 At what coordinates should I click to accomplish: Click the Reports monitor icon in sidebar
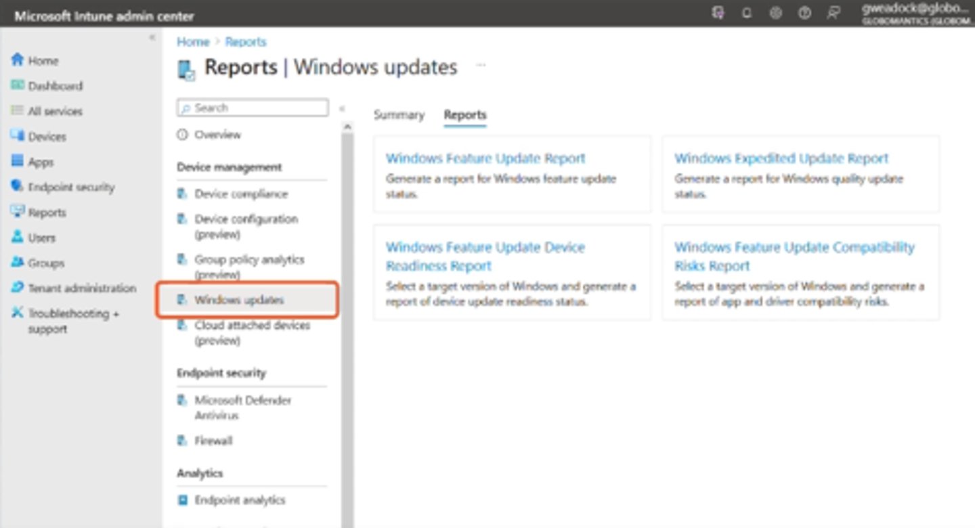tap(18, 212)
